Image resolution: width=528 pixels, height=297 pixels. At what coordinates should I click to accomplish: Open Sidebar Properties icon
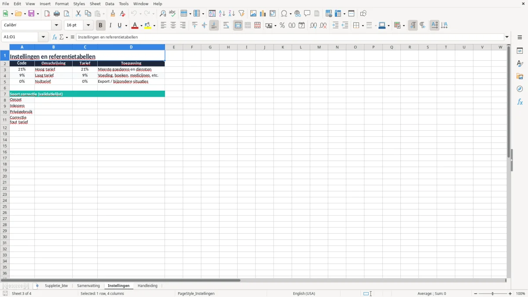click(520, 51)
